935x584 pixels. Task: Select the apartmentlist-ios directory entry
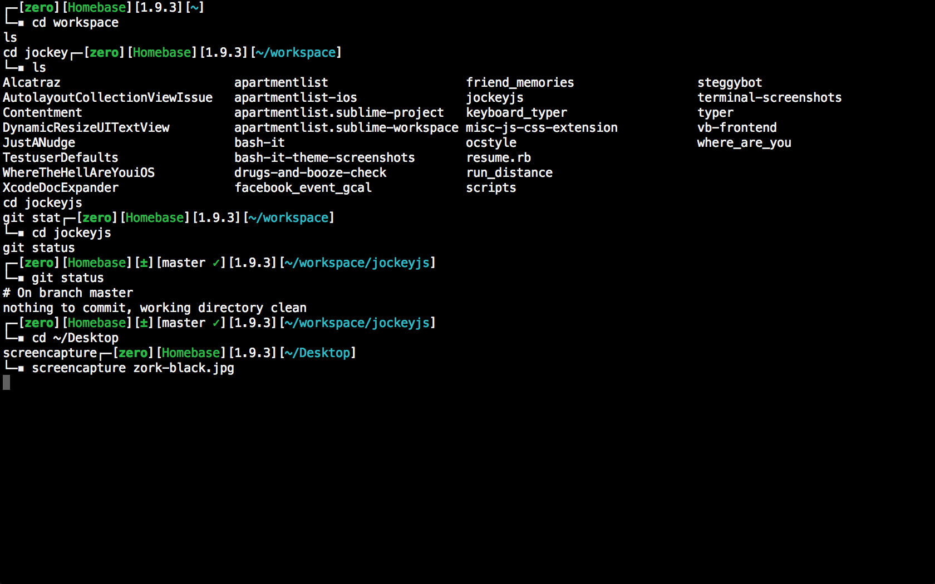(x=296, y=98)
